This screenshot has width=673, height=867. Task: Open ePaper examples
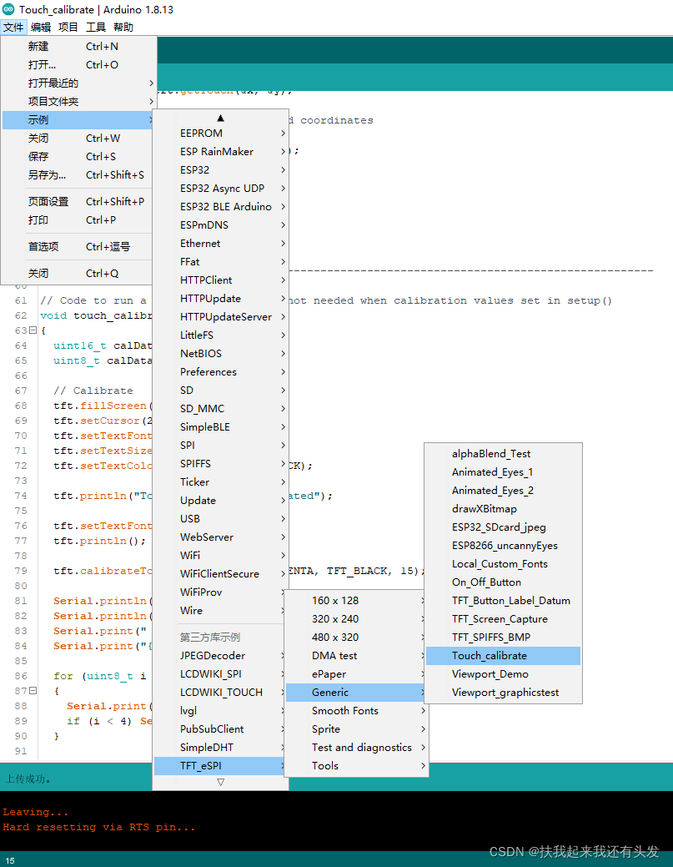point(356,674)
